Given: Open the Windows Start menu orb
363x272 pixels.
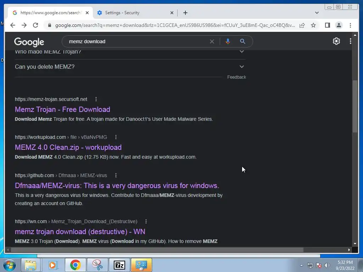Looking at the screenshot, I should pos(10,265).
